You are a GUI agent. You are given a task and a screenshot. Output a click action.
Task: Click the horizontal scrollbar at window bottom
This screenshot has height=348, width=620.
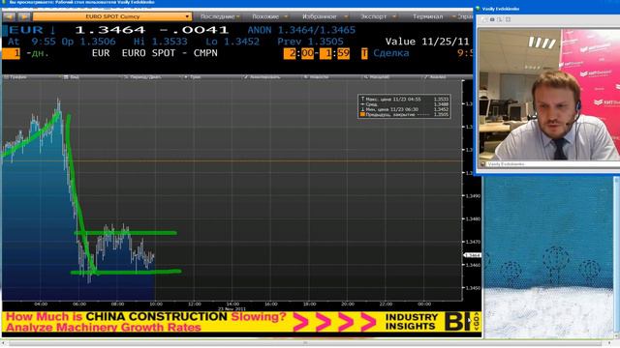click(304, 343)
